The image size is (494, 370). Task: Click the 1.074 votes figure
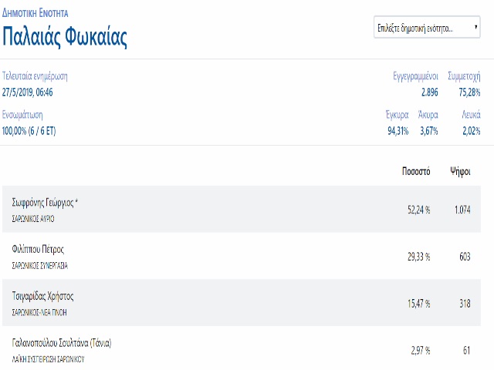click(x=462, y=210)
